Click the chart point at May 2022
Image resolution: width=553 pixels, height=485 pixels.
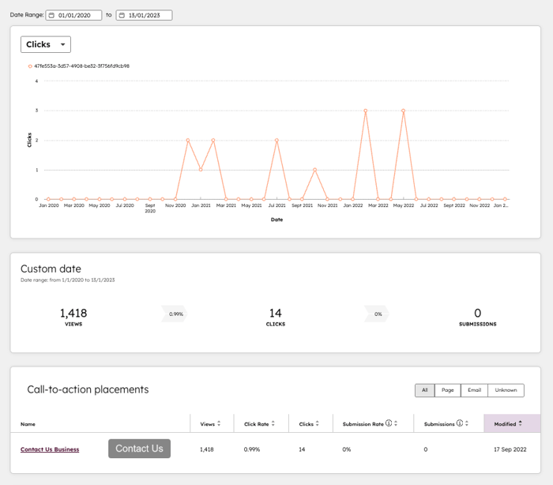[403, 111]
